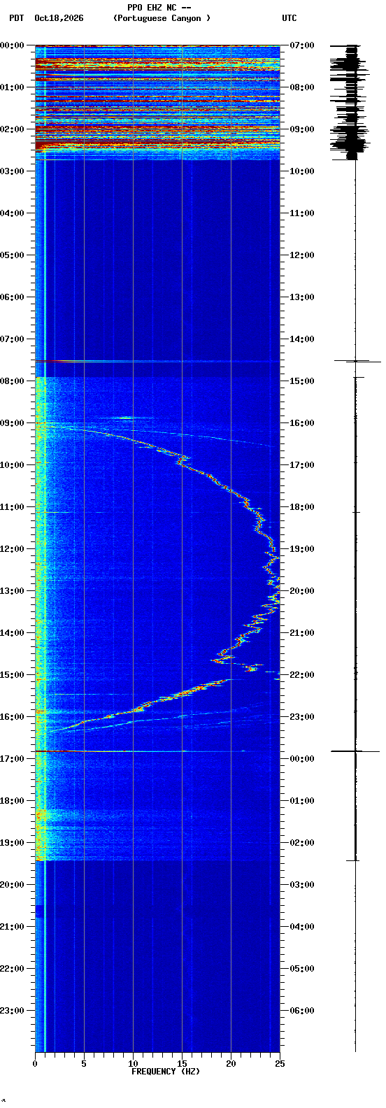Click the 'UTC' timezone label
Image resolution: width=386 pixels, height=1108 pixels.
click(289, 18)
